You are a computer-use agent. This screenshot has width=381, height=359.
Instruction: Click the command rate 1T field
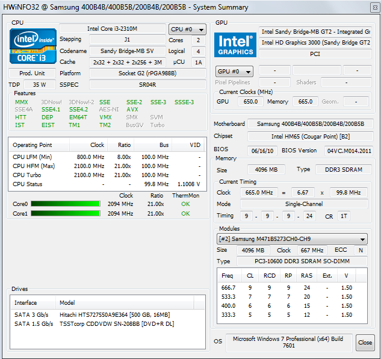(344, 216)
